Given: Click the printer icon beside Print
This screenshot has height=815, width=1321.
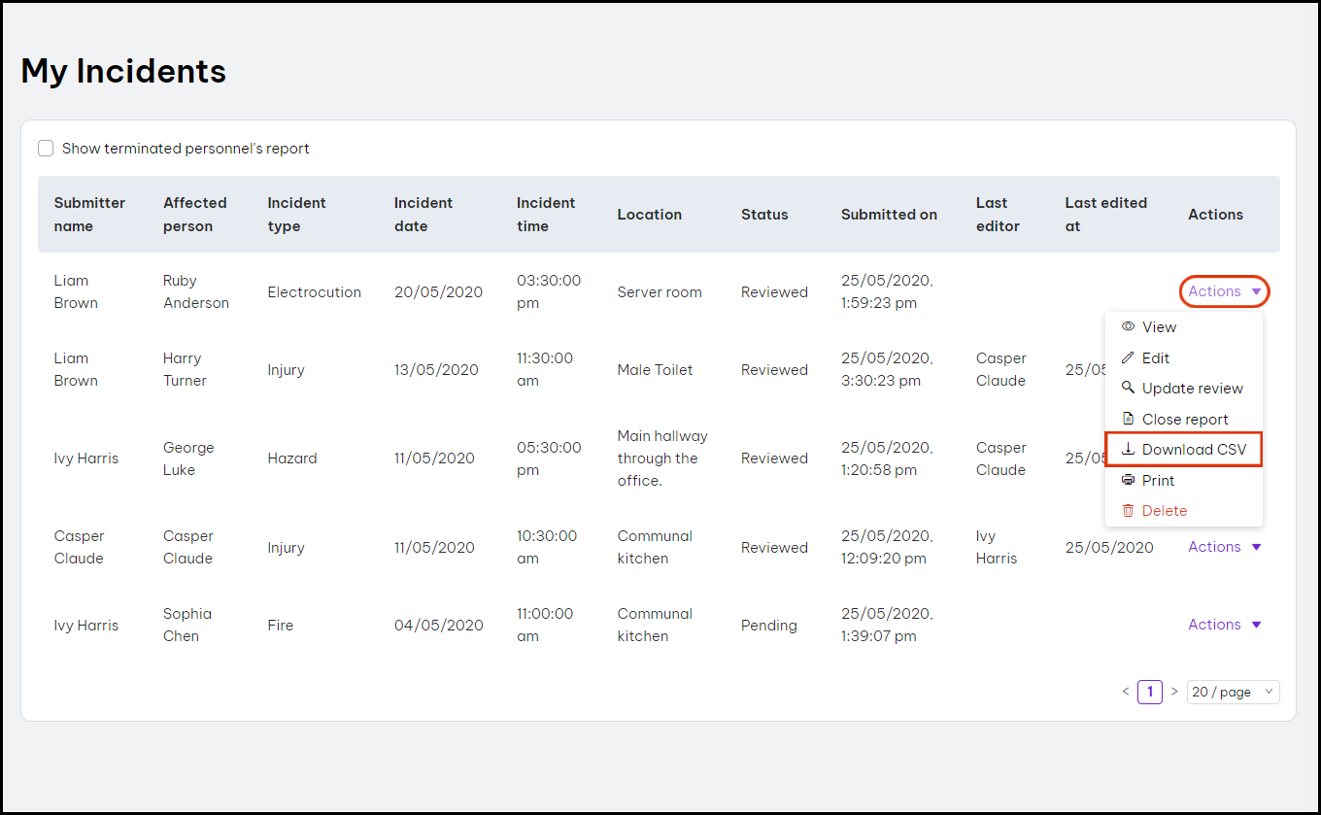Looking at the screenshot, I should [x=1128, y=480].
